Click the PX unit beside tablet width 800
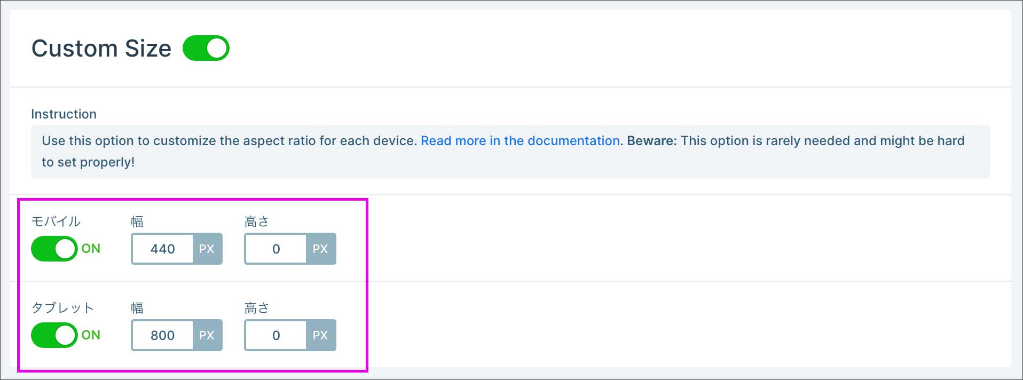1023x380 pixels. tap(207, 335)
